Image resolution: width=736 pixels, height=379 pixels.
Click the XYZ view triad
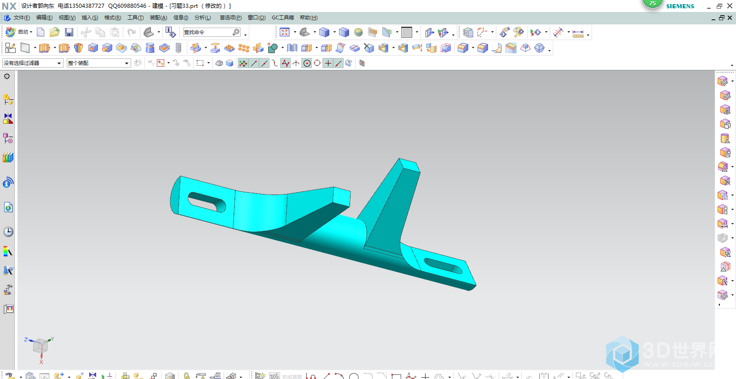pyautogui.click(x=40, y=350)
